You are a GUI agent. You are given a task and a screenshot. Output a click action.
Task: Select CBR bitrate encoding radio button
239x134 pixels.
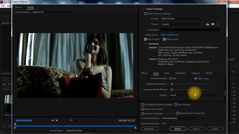tap(170, 79)
